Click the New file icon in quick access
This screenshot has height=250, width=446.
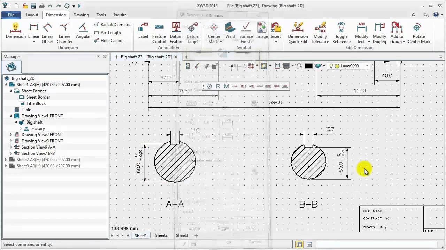[x=16, y=6]
